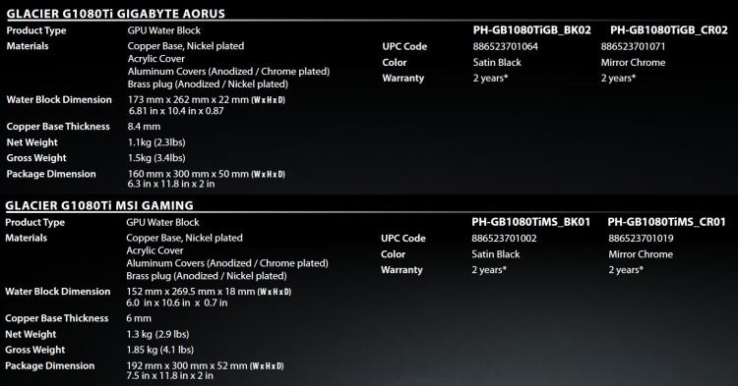Click UPC code 886523701019
Image resolution: width=738 pixels, height=386 pixels.
click(x=641, y=238)
